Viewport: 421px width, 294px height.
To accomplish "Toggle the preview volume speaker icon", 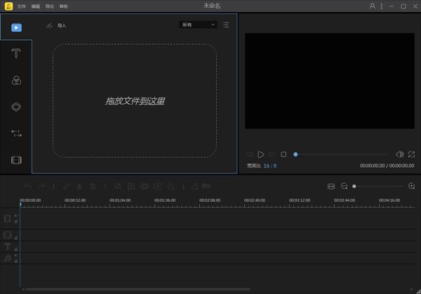I will click(x=399, y=154).
